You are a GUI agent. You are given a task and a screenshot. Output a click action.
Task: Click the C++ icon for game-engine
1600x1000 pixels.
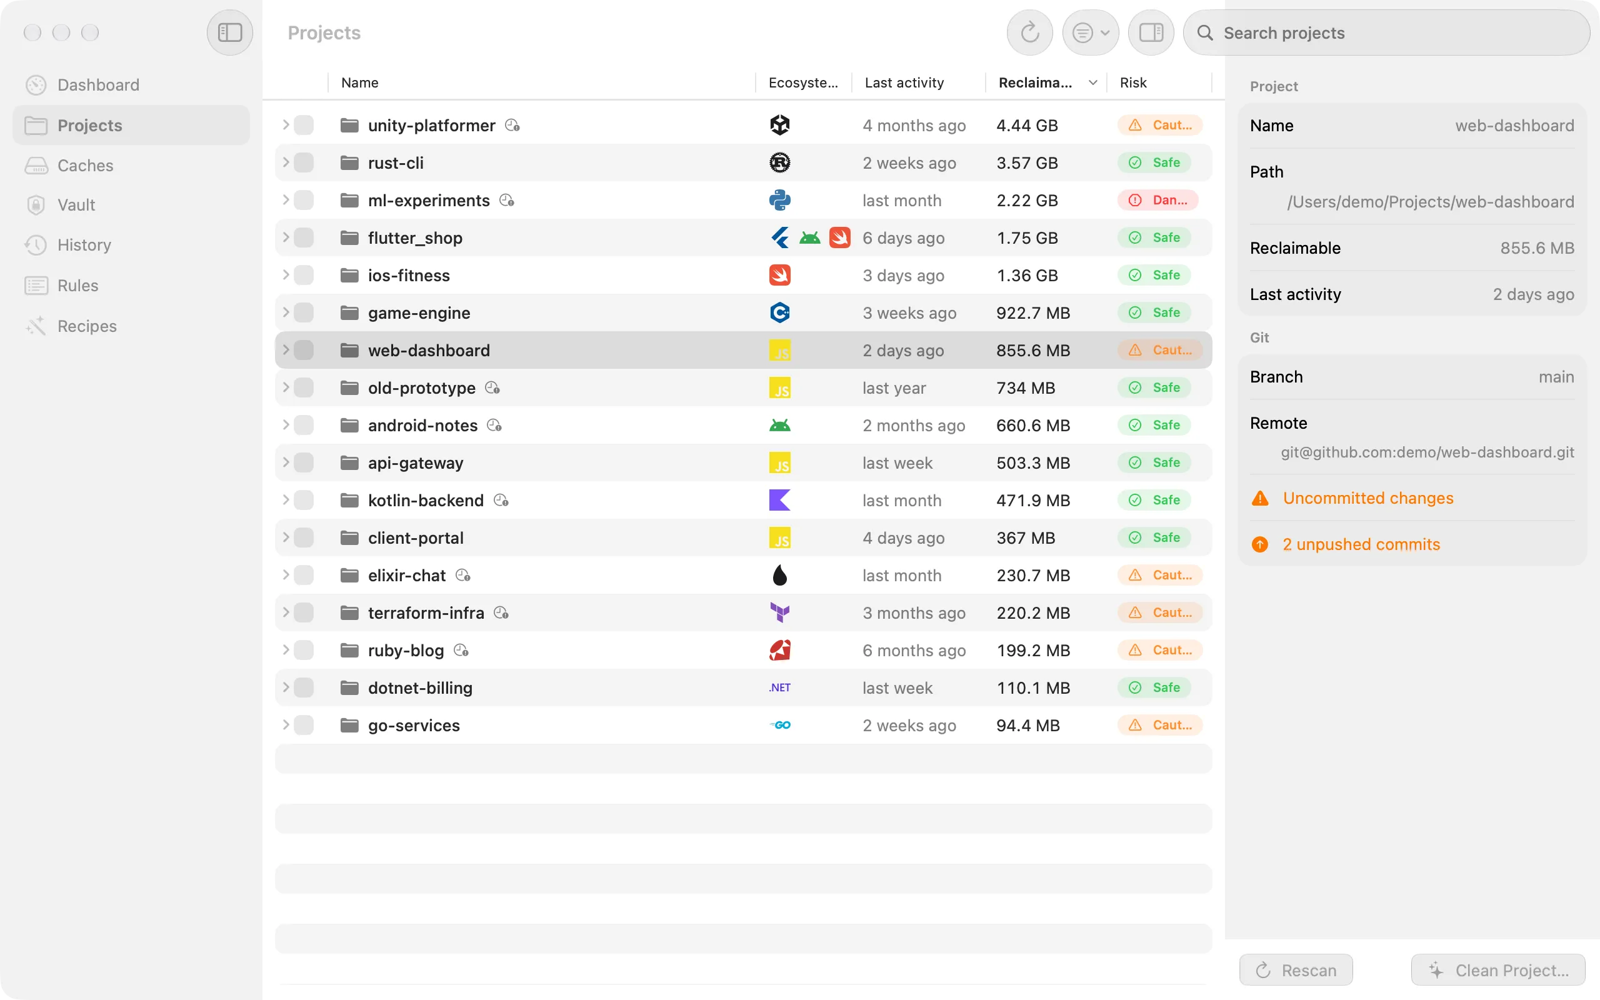coord(779,313)
